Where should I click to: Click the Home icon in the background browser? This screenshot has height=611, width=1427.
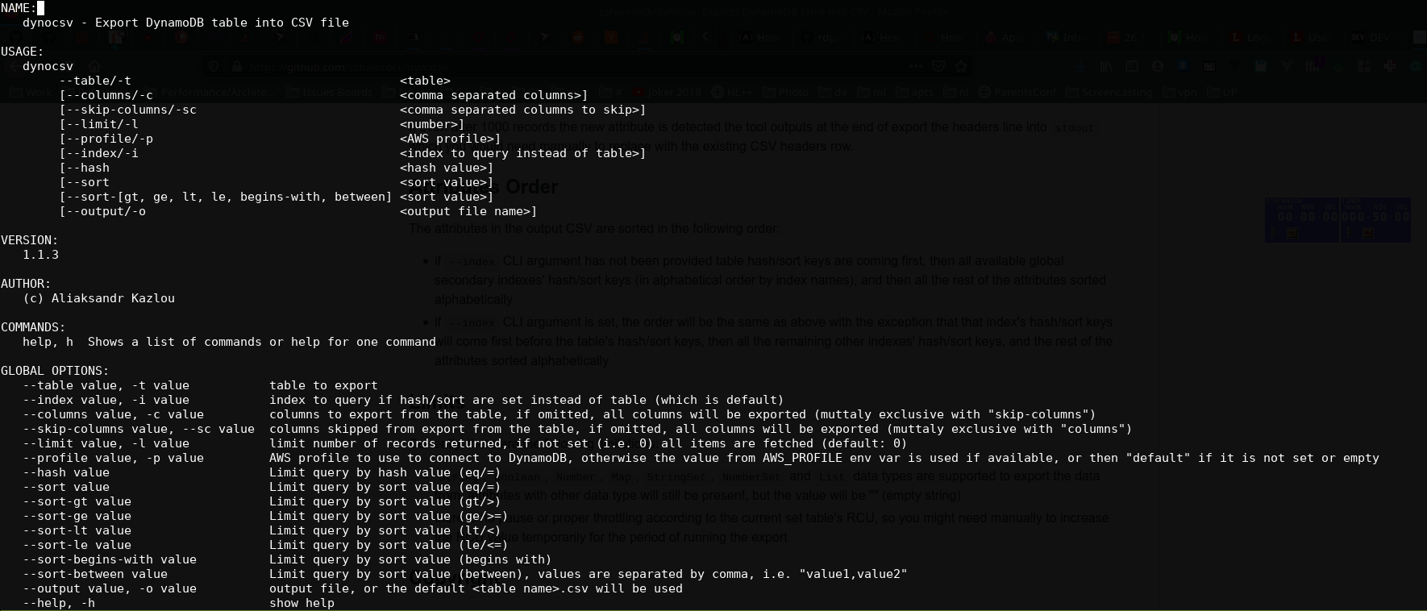[x=94, y=66]
